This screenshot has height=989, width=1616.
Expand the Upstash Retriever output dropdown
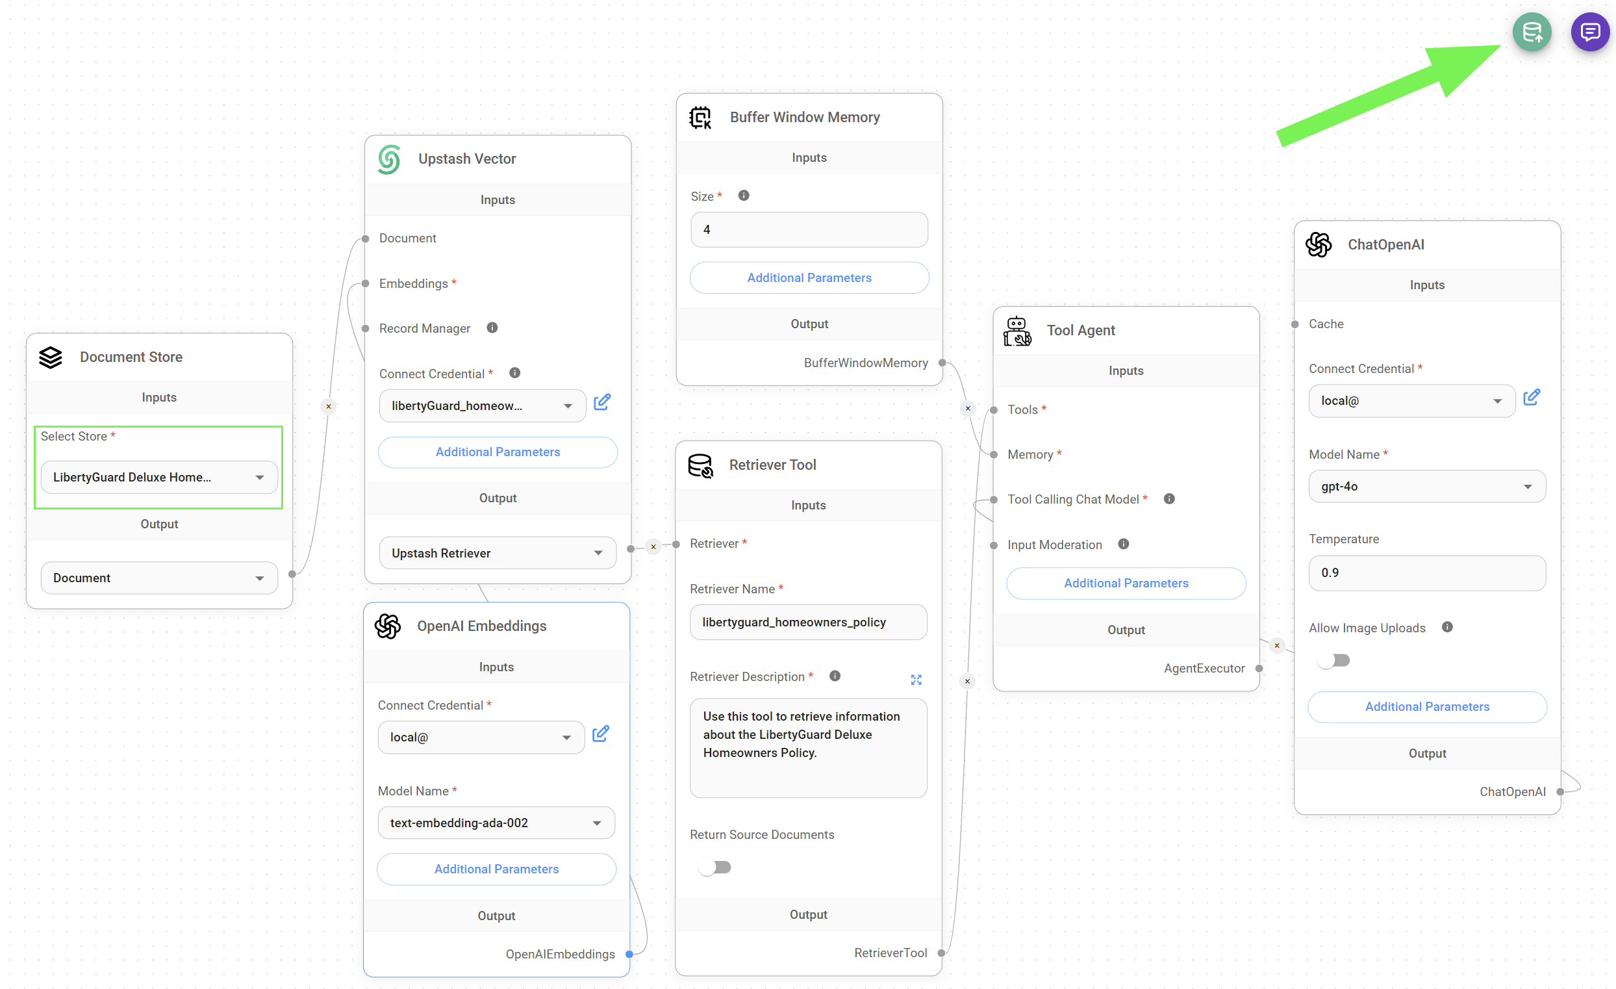pos(497,552)
